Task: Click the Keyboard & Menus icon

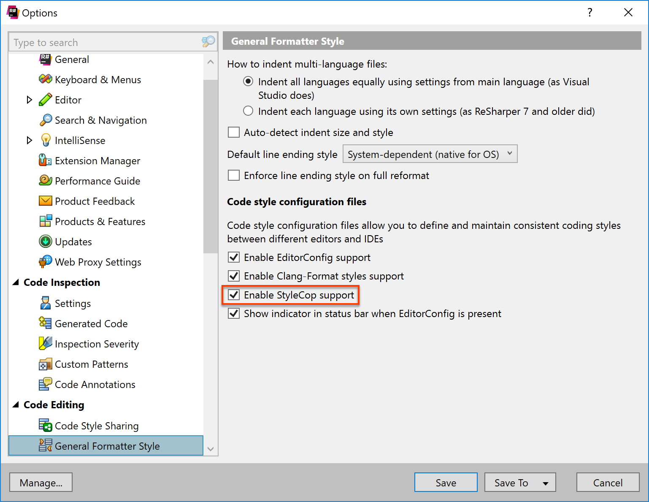Action: point(46,79)
